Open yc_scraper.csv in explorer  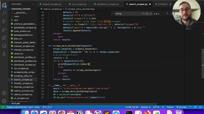point(21,98)
